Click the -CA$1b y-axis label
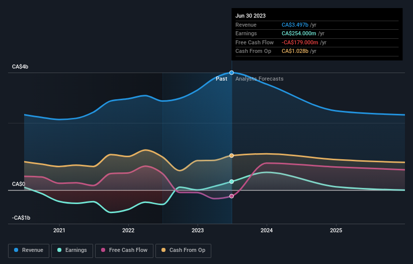 tap(21, 218)
